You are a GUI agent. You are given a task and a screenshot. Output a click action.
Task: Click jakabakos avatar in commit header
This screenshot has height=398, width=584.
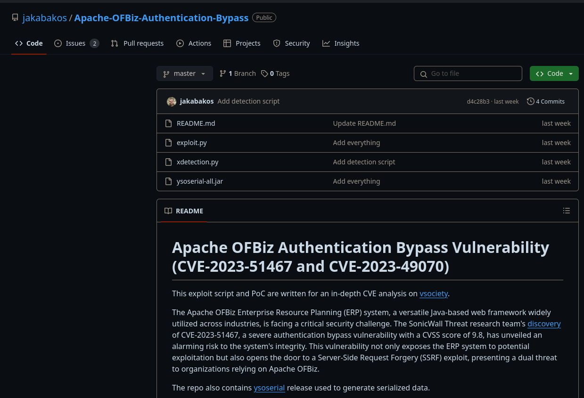tap(172, 101)
